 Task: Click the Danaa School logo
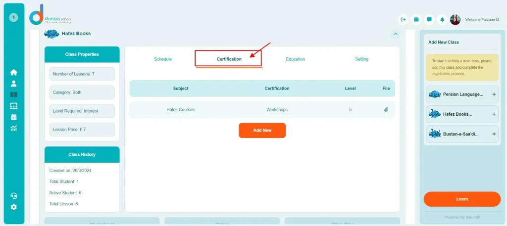click(x=50, y=15)
